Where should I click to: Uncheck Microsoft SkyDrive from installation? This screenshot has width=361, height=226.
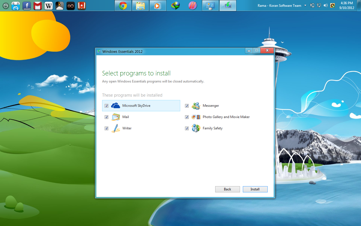click(x=106, y=105)
